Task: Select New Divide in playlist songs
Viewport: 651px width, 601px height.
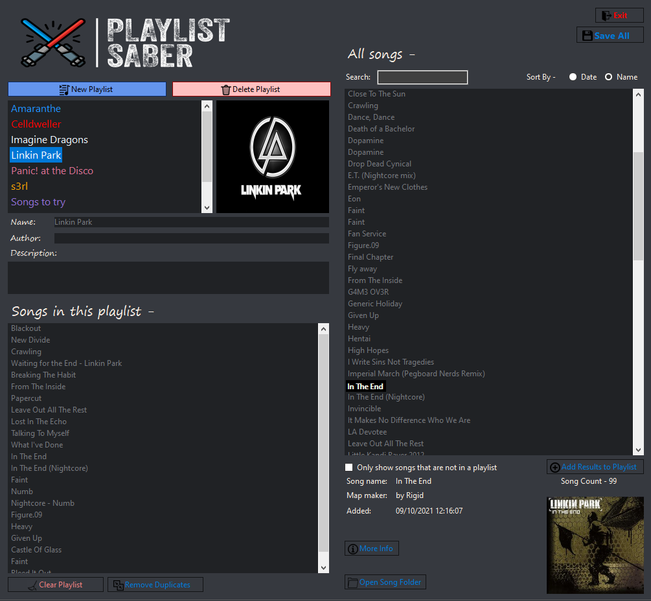Action: (x=30, y=340)
